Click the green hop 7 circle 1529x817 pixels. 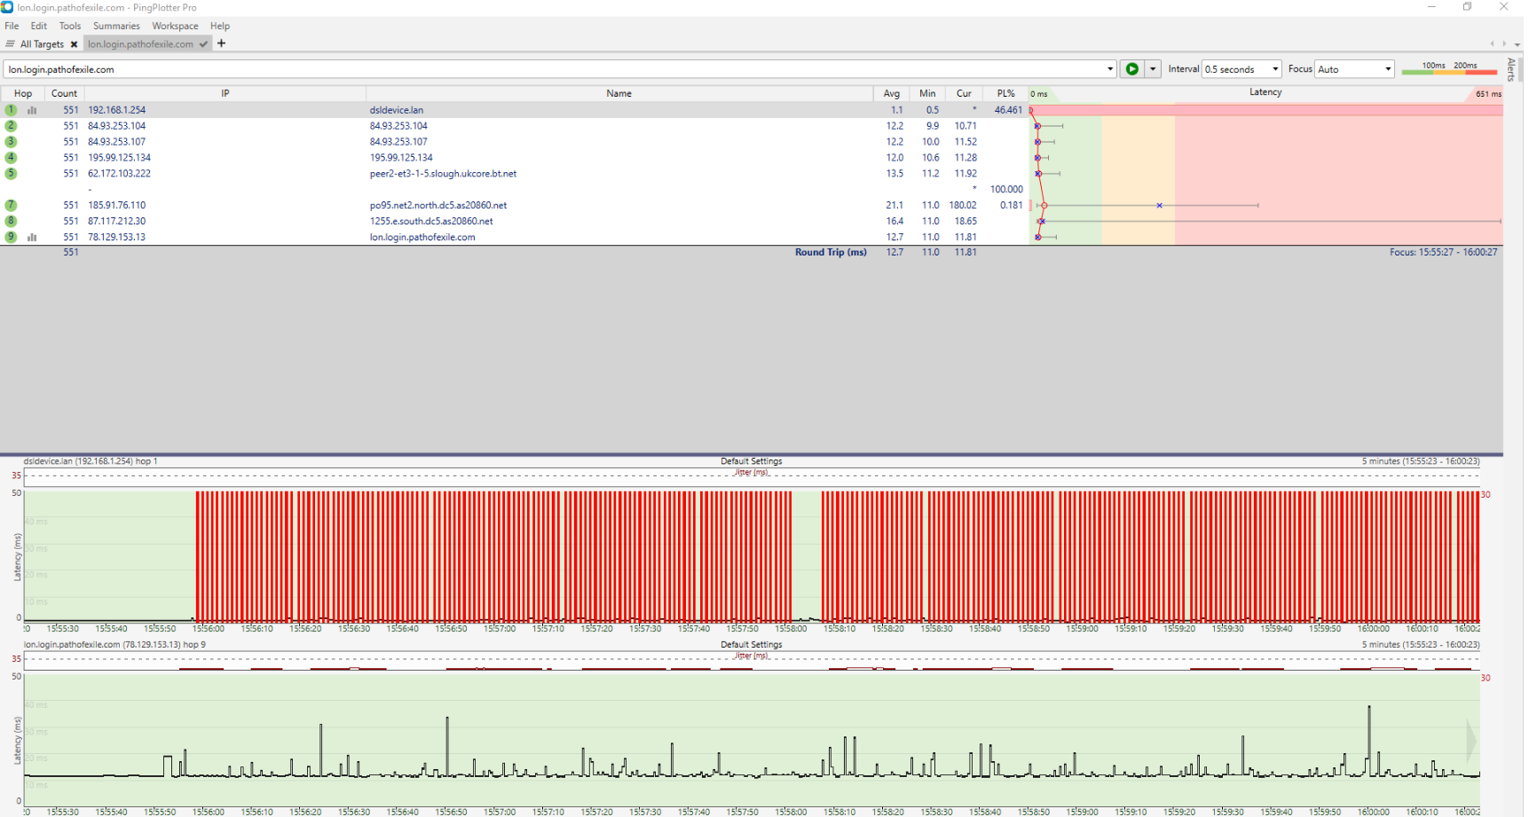(11, 206)
